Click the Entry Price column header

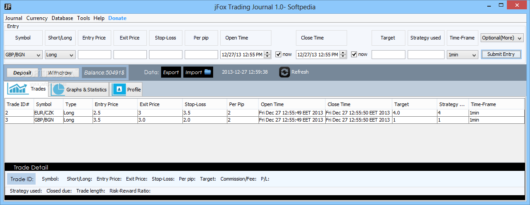(x=115, y=105)
